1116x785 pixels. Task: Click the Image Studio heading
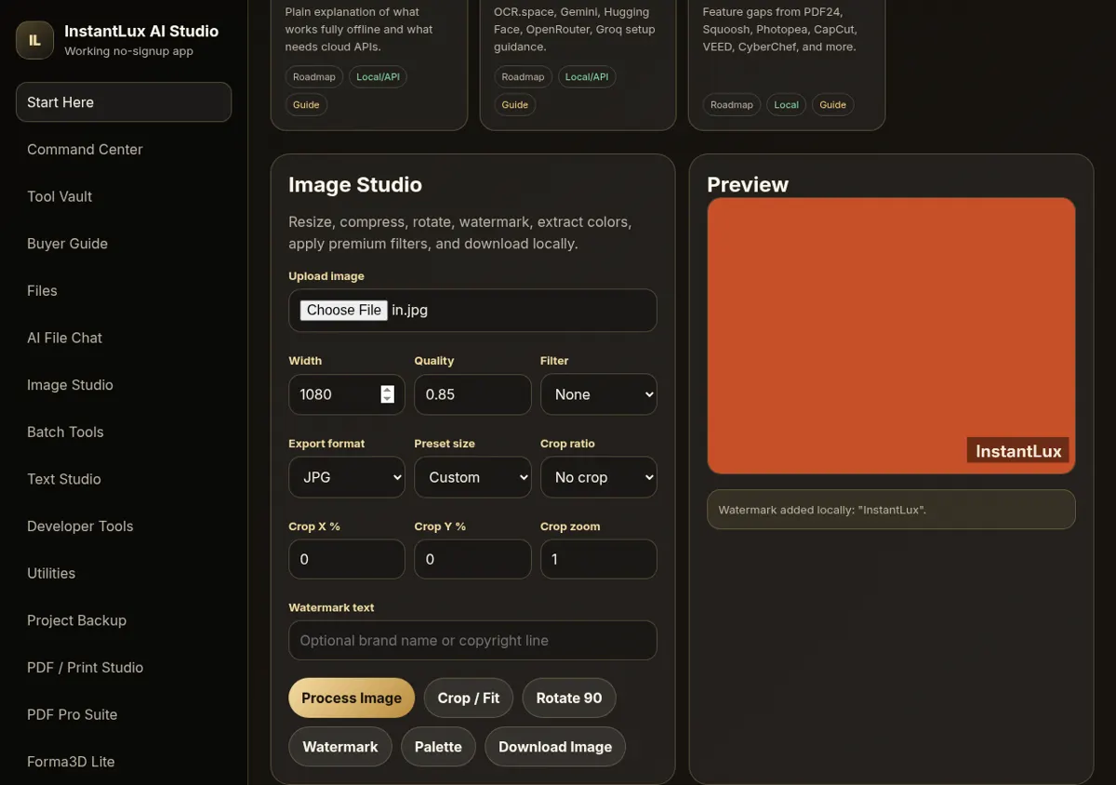355,185
